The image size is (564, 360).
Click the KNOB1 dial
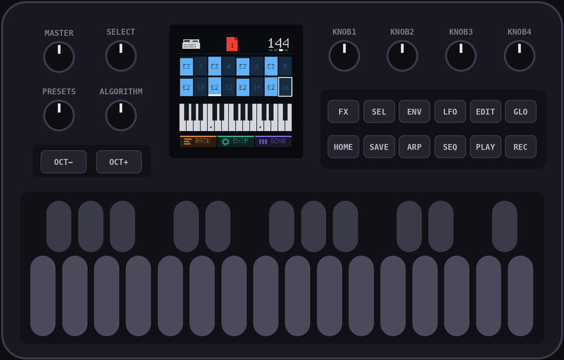(x=344, y=56)
